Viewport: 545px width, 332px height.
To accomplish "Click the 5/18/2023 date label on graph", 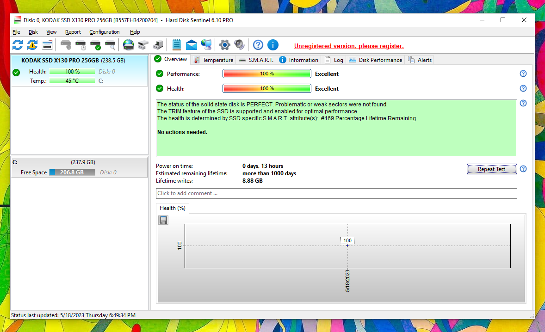I will (347, 281).
